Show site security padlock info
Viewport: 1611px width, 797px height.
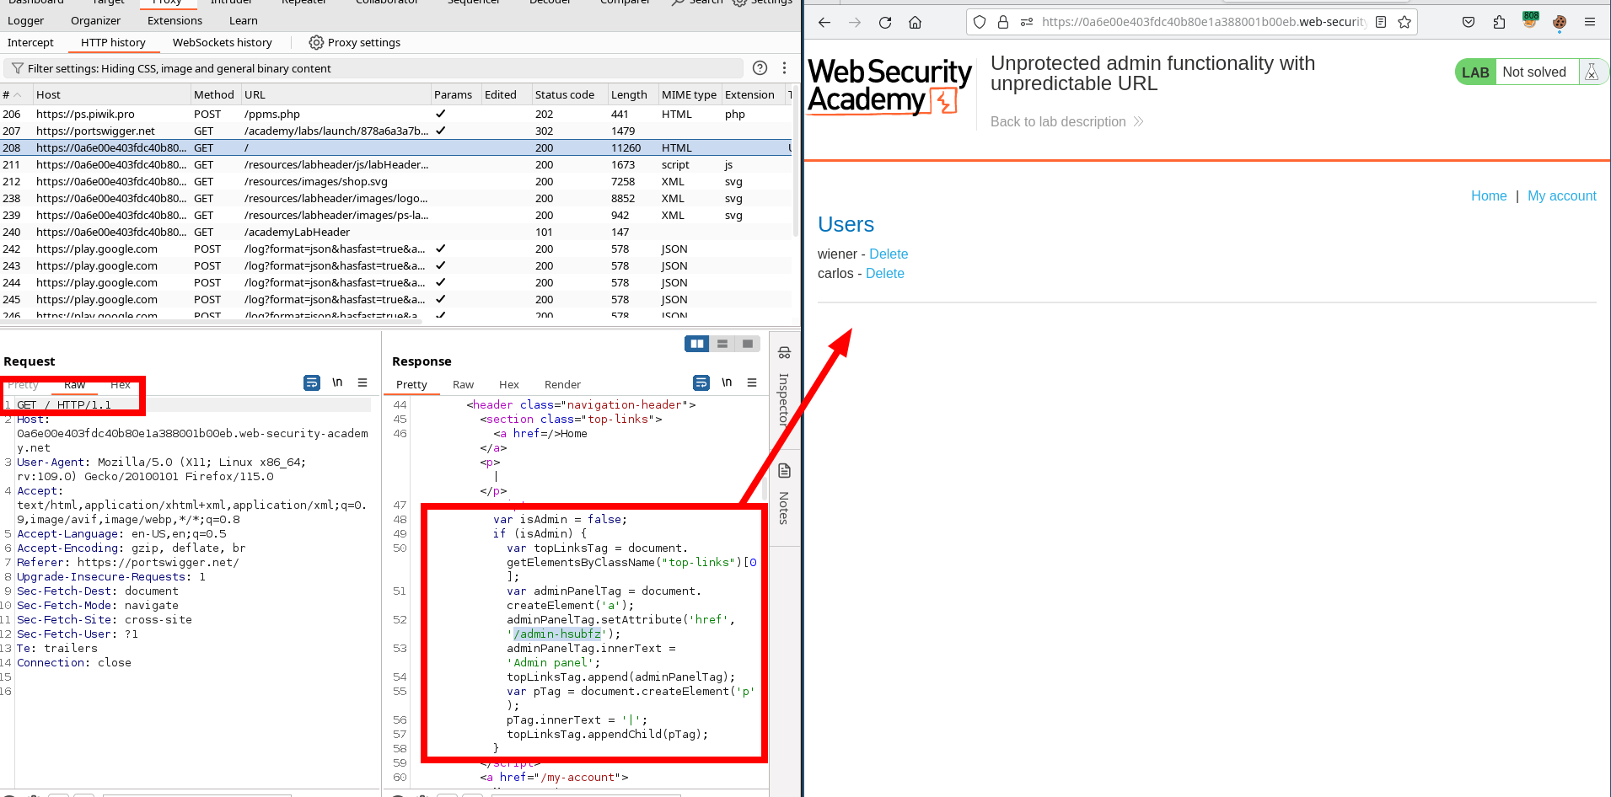[1003, 23]
